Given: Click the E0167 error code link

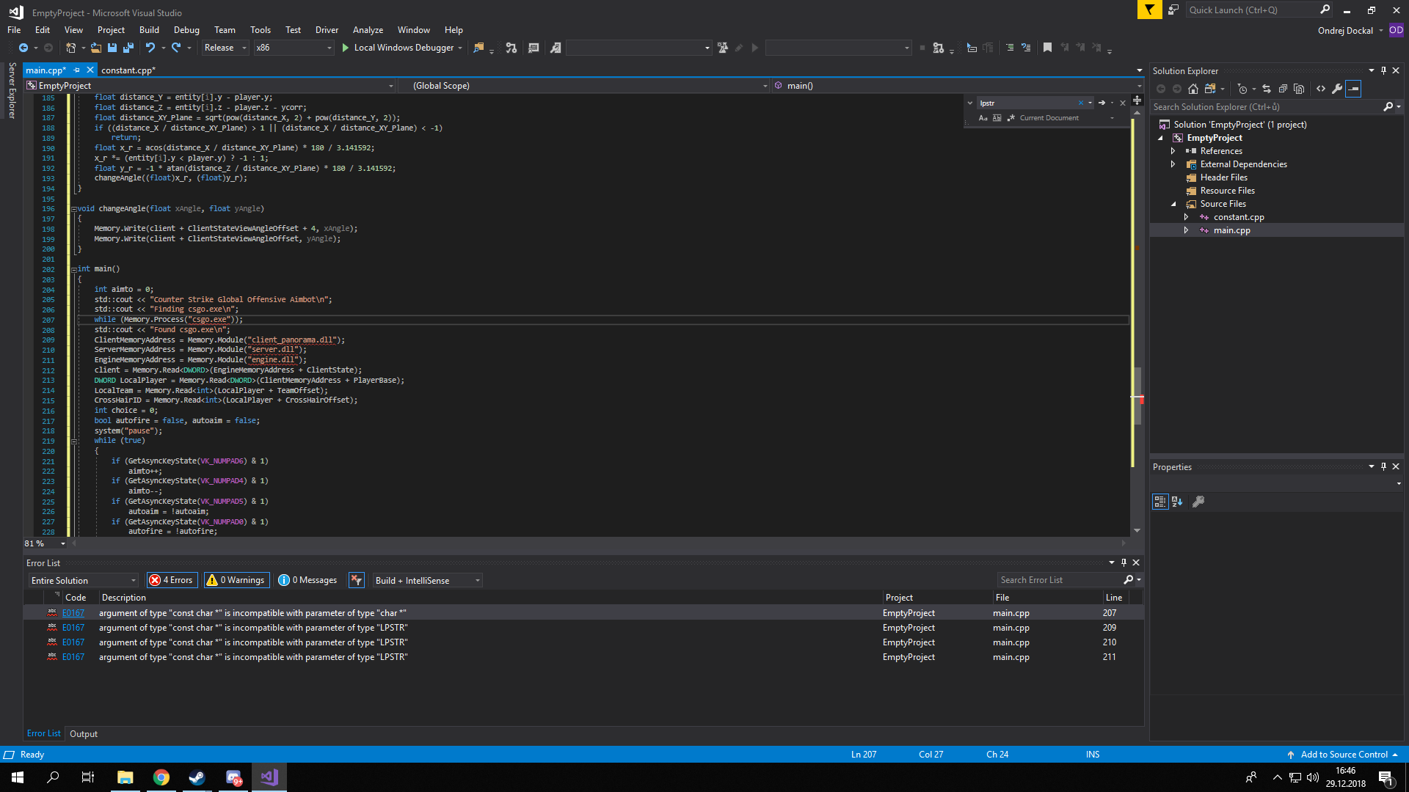Looking at the screenshot, I should pos(73,612).
